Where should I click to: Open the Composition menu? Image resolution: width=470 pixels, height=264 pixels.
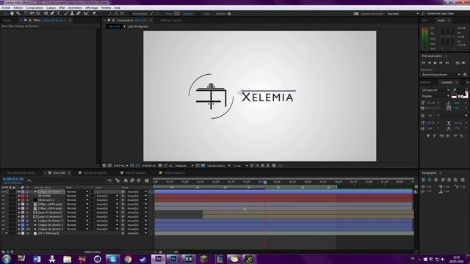[x=35, y=8]
